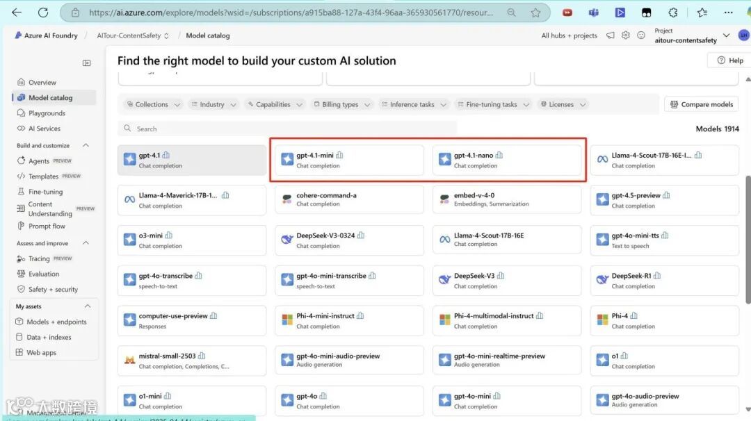This screenshot has width=751, height=421.
Task: Open the Industry filter dropdown
Action: tap(213, 104)
